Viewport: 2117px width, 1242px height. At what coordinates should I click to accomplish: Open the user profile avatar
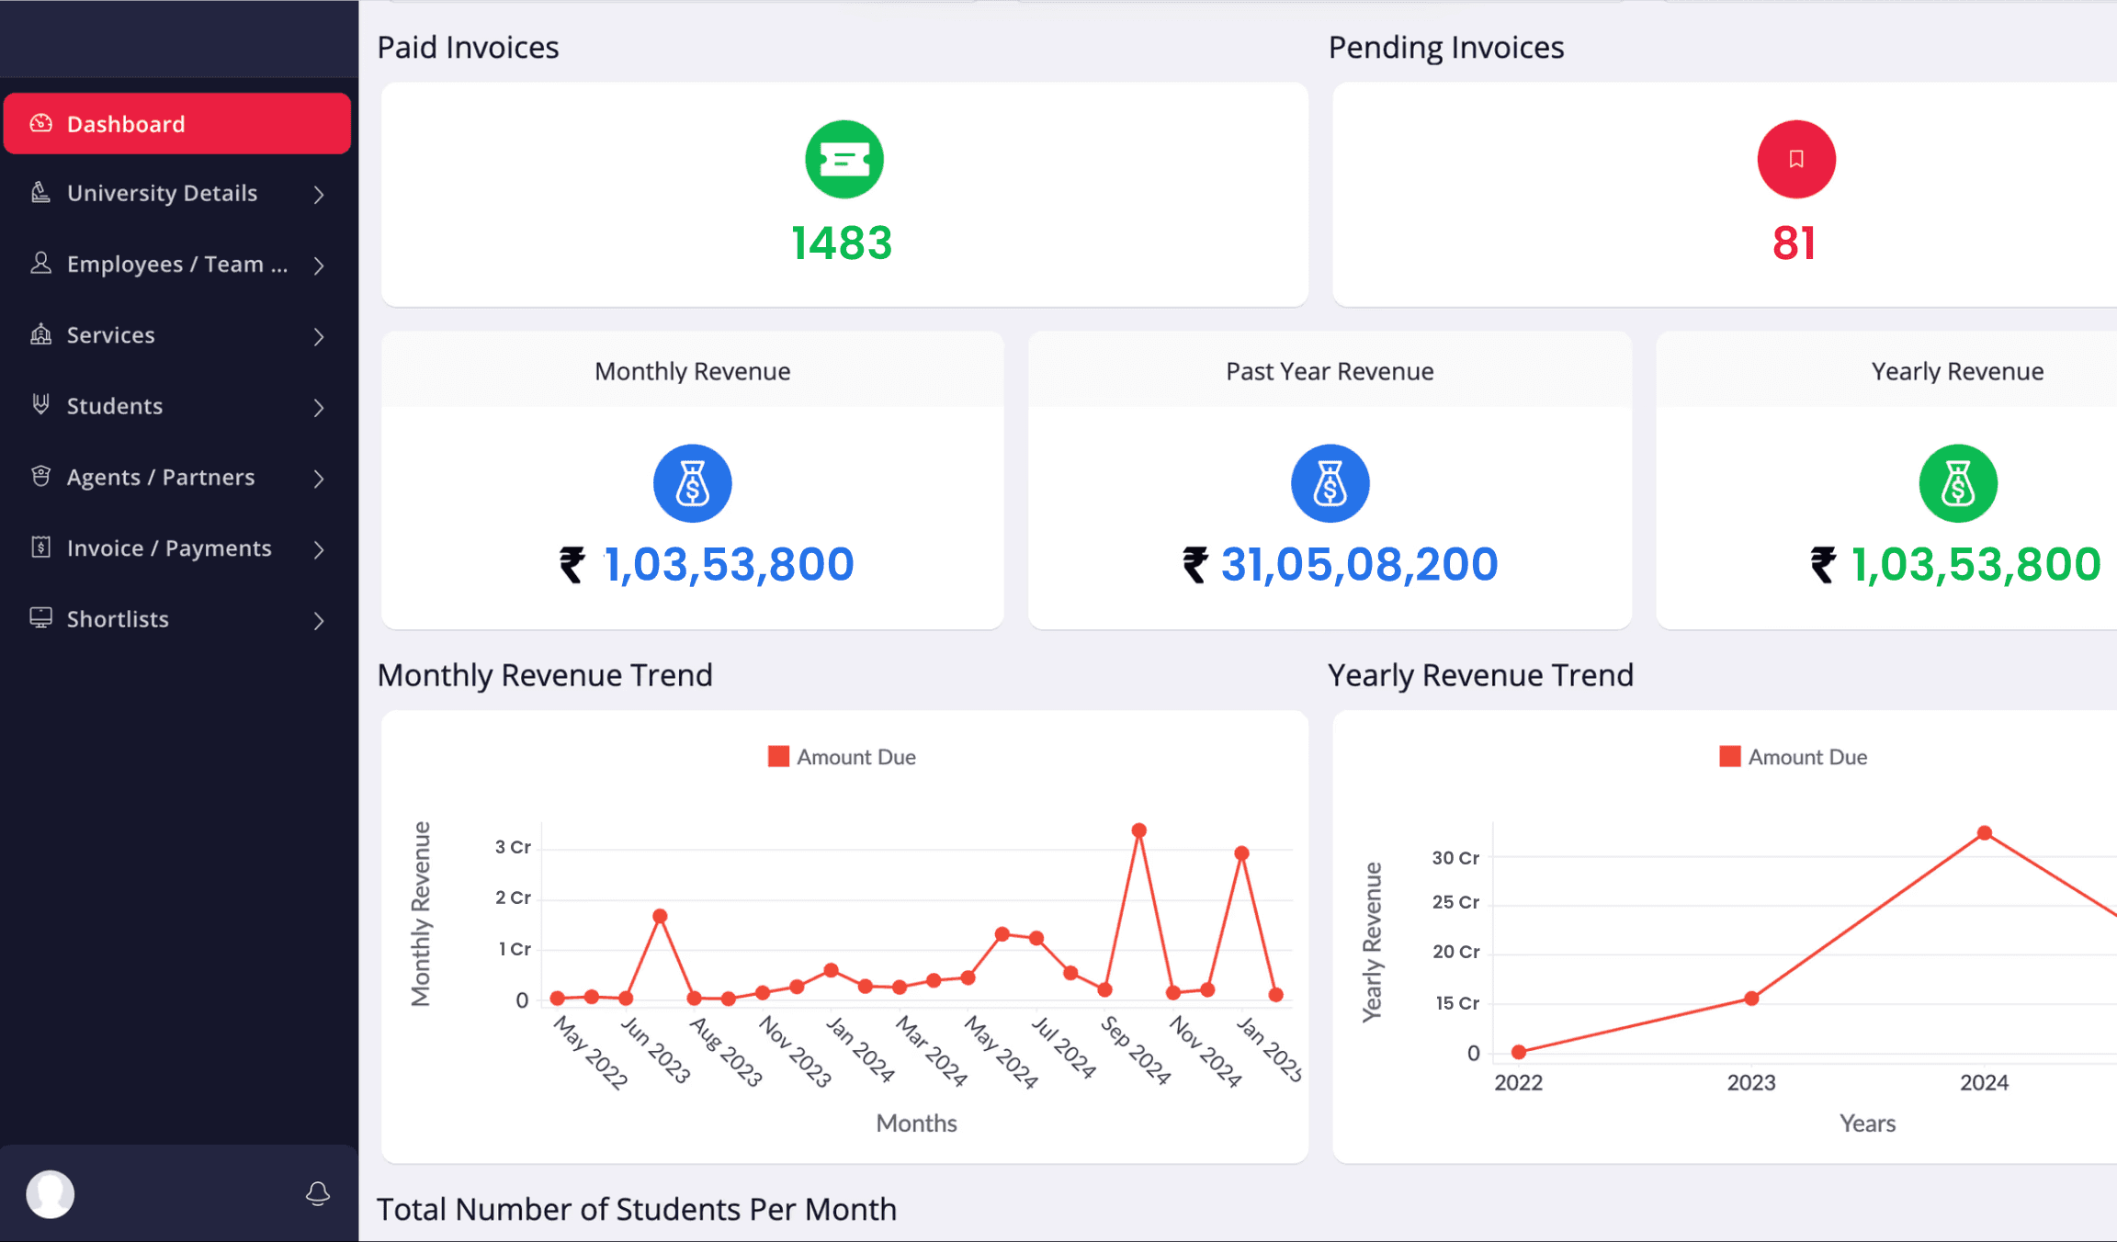(51, 1193)
